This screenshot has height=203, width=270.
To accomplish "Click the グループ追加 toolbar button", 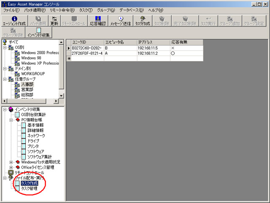I will (230, 21).
